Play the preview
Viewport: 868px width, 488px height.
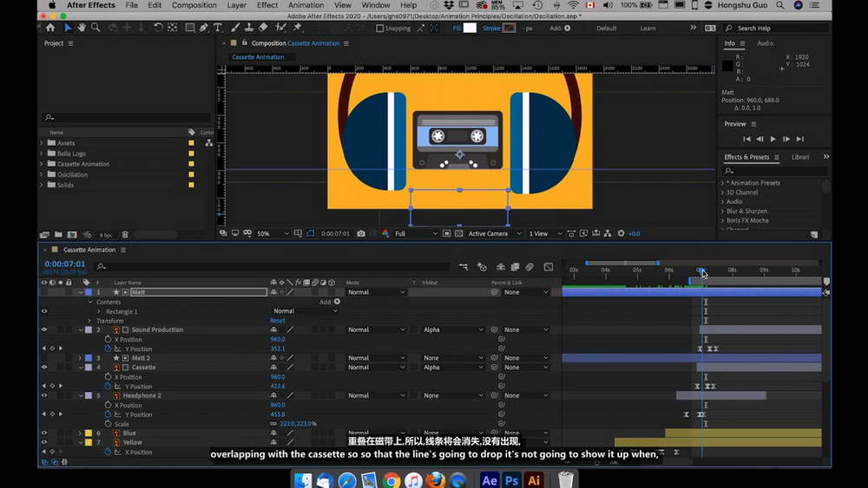pyautogui.click(x=773, y=140)
